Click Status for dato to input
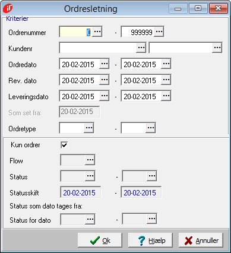The image size is (231, 253). click(135, 219)
